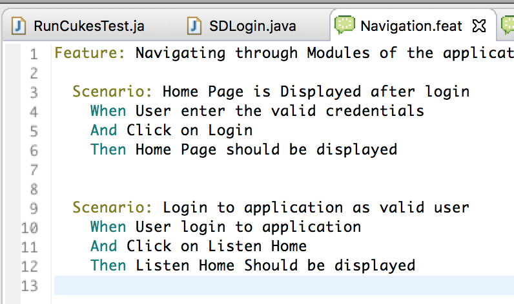Click line number 1 in the gutter
This screenshot has height=304, width=514.
(34, 54)
